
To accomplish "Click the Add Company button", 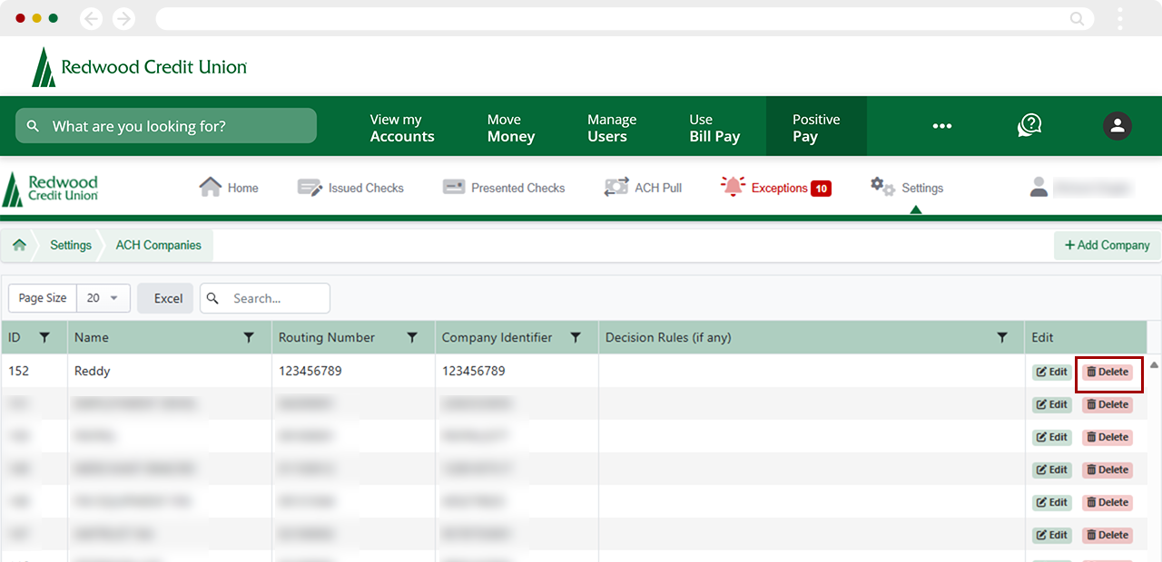I will click(x=1107, y=245).
